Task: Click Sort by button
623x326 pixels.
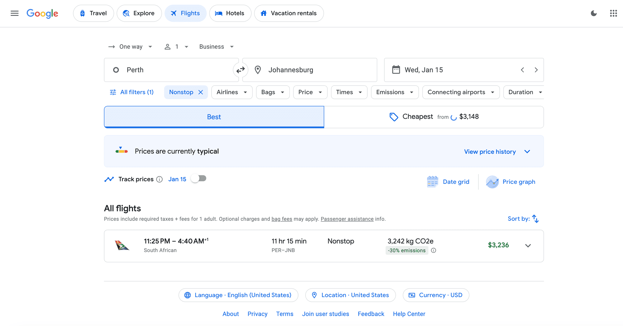Action: click(523, 219)
